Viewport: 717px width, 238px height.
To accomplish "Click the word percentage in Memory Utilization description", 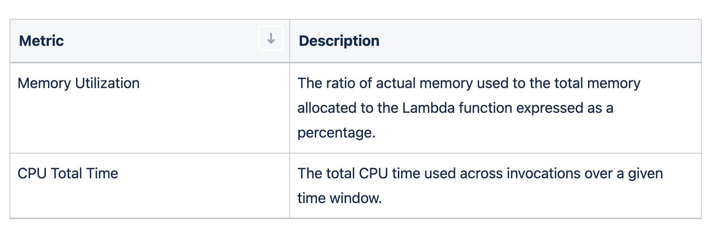I will (336, 133).
